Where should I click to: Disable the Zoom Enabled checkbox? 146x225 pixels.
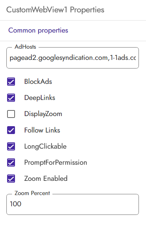(11, 179)
